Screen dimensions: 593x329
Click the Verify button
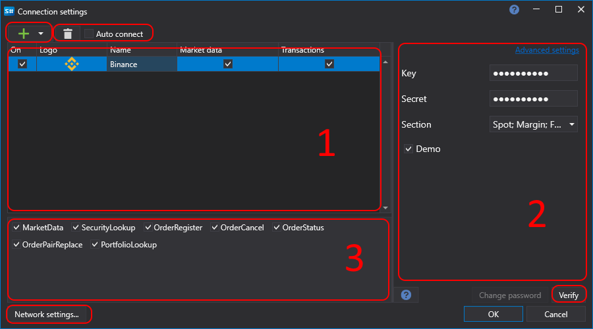(569, 295)
